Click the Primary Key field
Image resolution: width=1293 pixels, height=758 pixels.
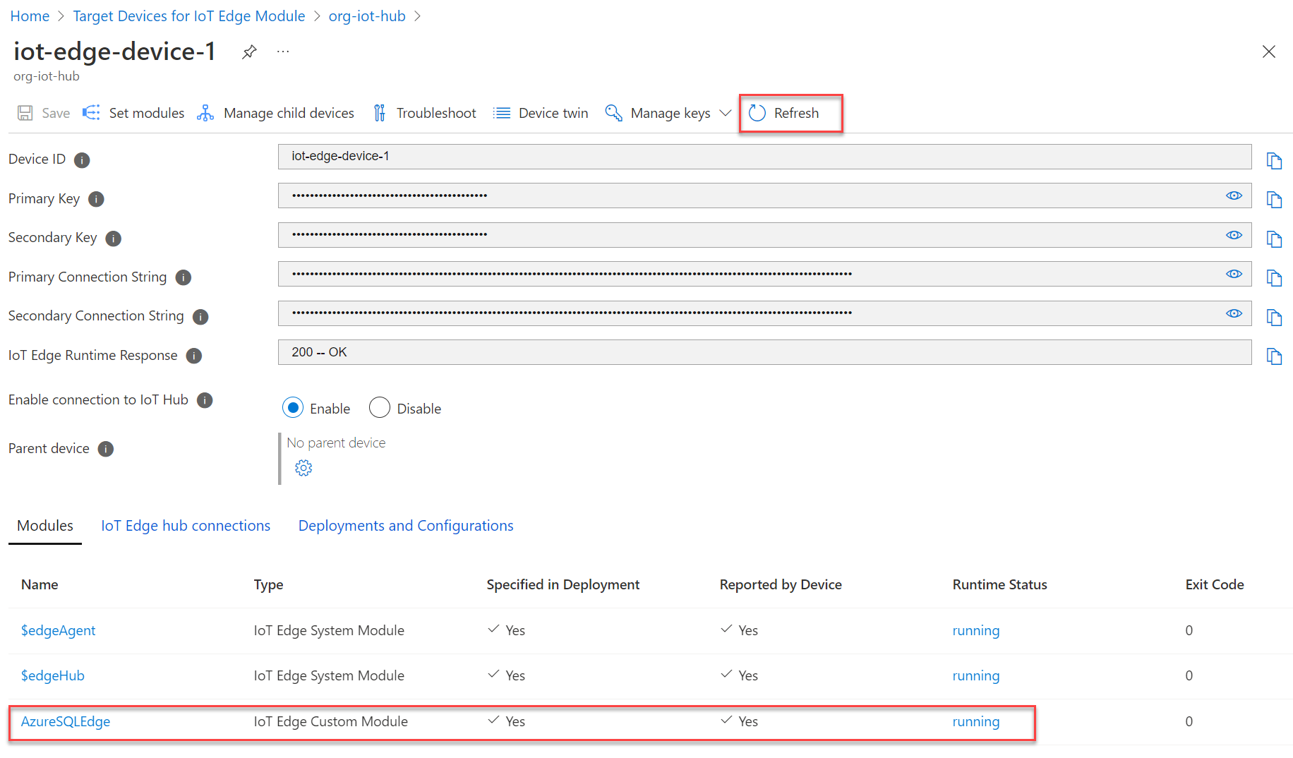764,195
